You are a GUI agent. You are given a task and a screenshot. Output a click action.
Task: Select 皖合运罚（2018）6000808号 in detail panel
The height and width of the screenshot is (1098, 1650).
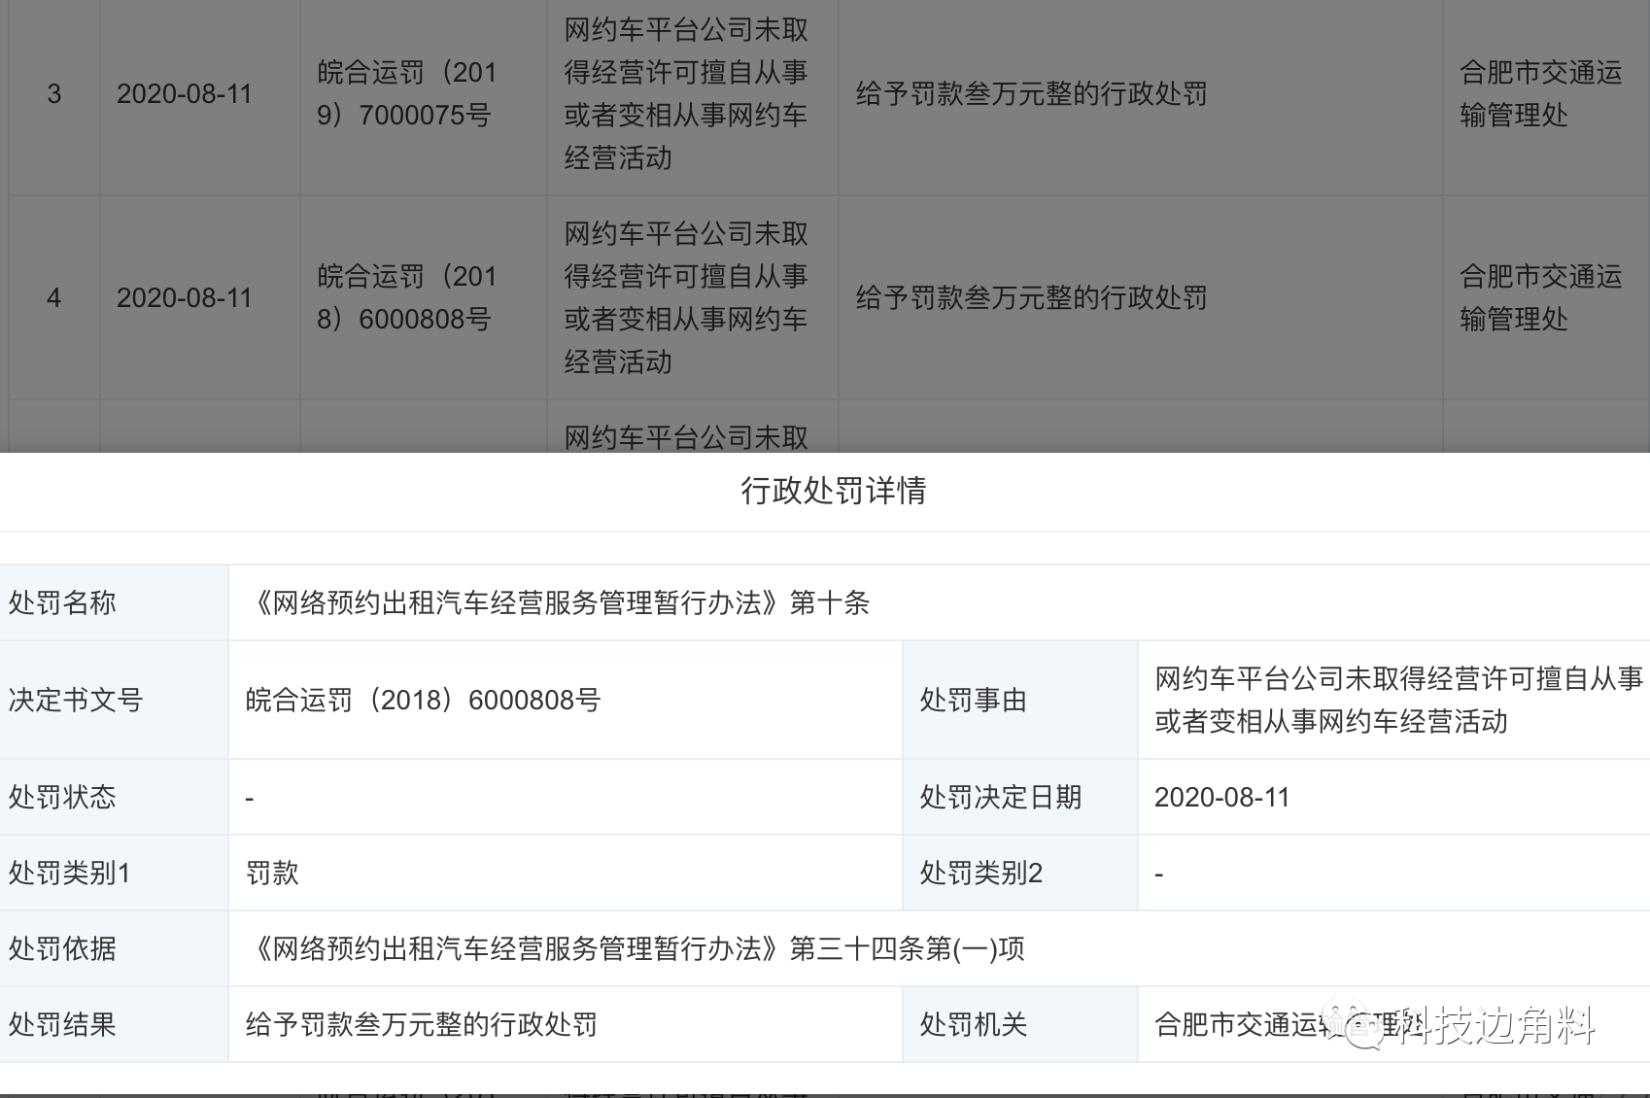pyautogui.click(x=424, y=701)
